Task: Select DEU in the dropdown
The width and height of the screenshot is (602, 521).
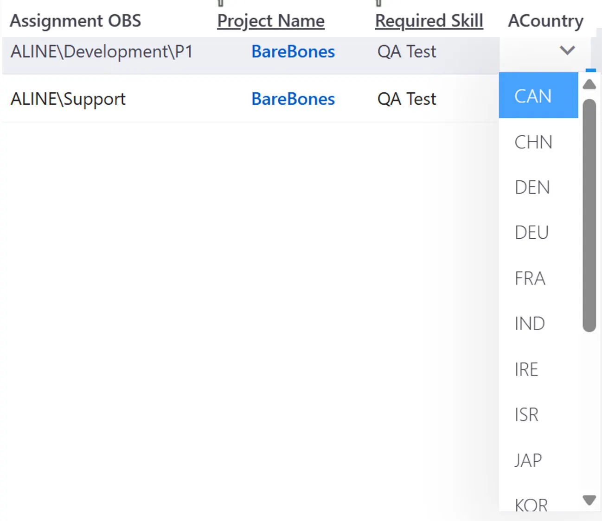Action: pos(538,233)
